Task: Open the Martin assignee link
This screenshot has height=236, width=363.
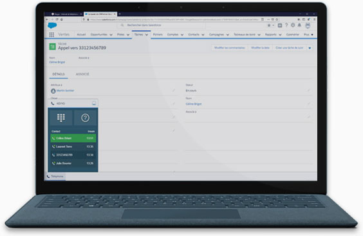Action: [65, 90]
